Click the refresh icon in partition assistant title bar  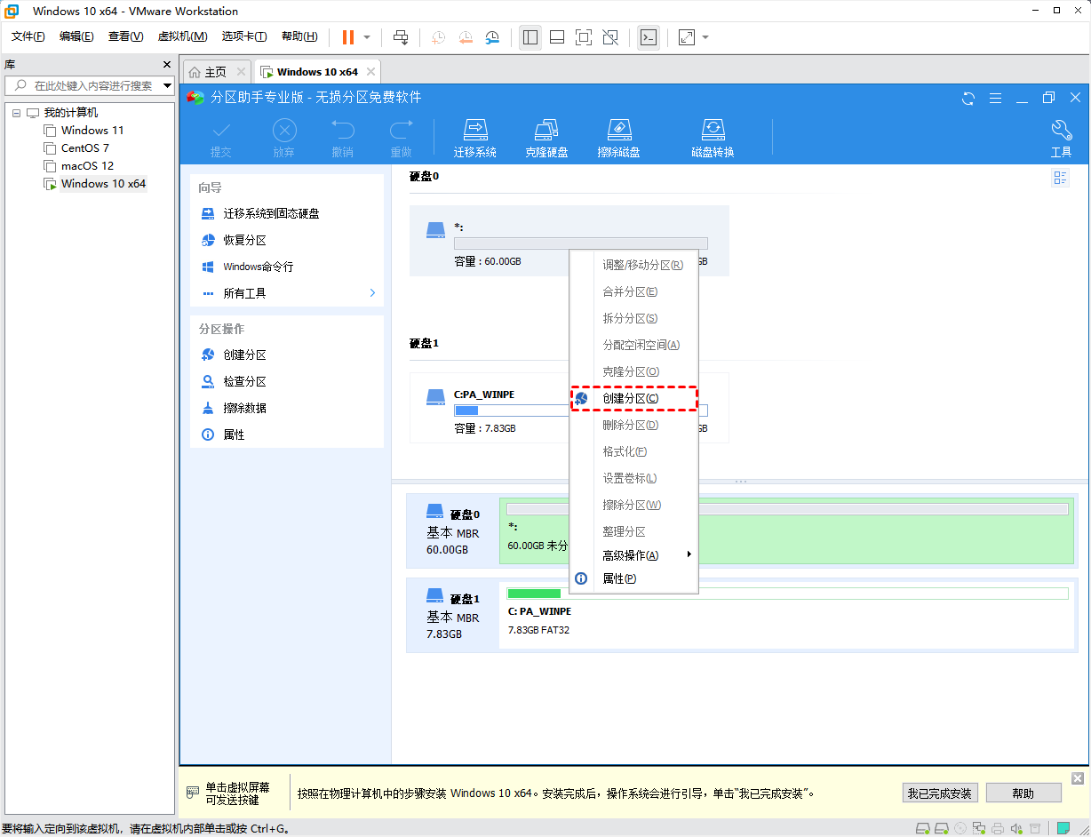[968, 98]
